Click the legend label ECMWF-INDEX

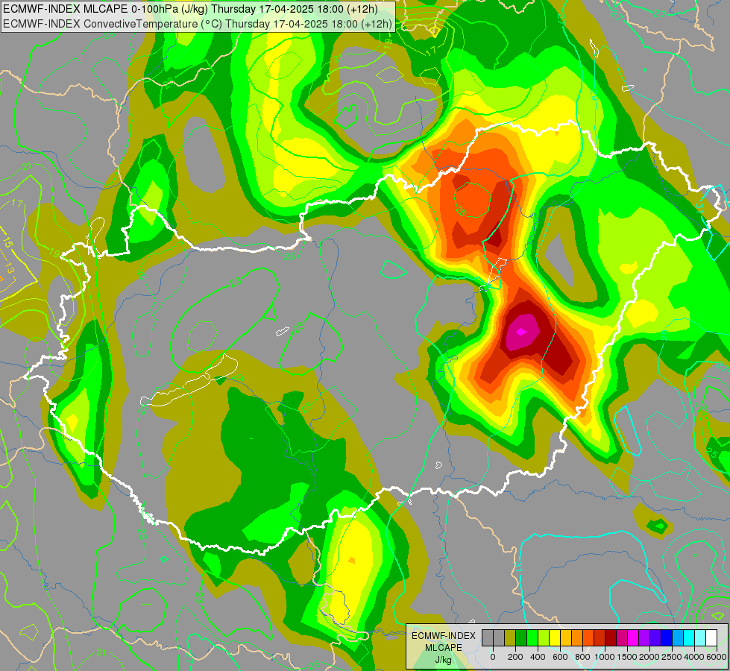pyautogui.click(x=444, y=636)
